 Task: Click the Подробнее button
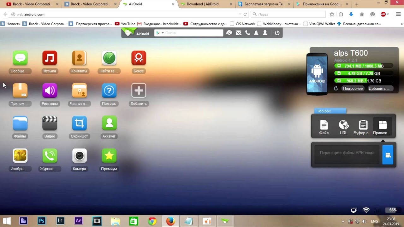pos(353,89)
